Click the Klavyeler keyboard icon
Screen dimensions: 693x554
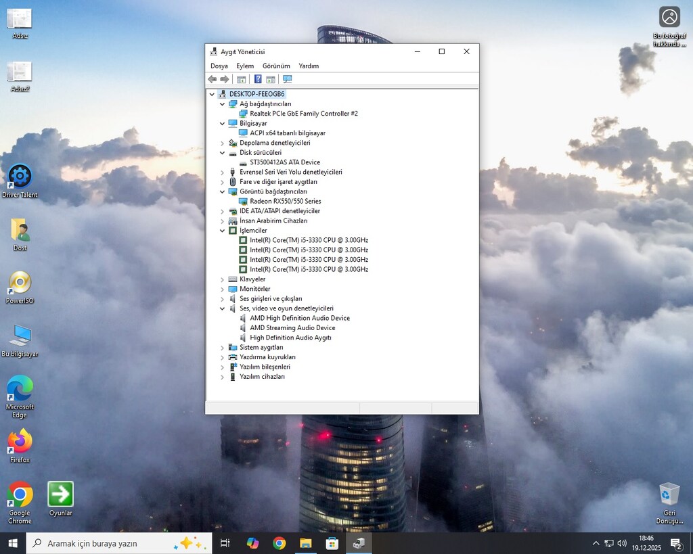coord(233,279)
